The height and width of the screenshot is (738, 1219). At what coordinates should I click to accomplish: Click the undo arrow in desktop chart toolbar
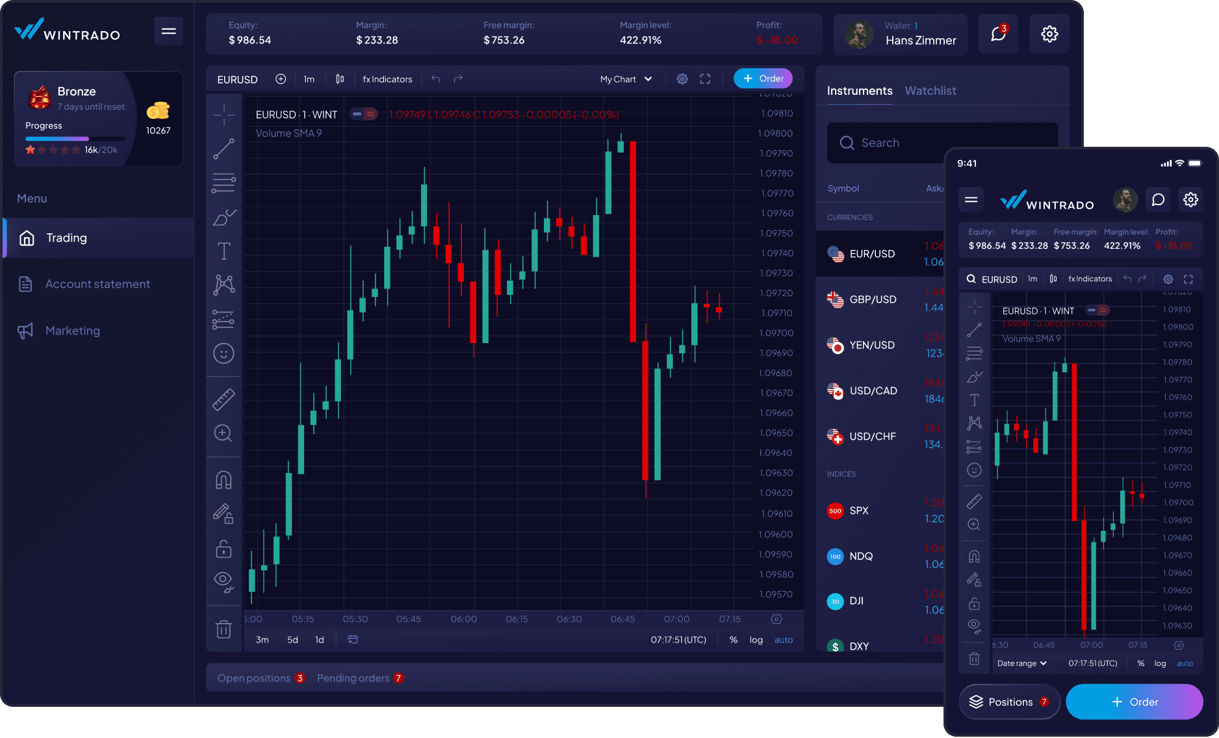436,79
